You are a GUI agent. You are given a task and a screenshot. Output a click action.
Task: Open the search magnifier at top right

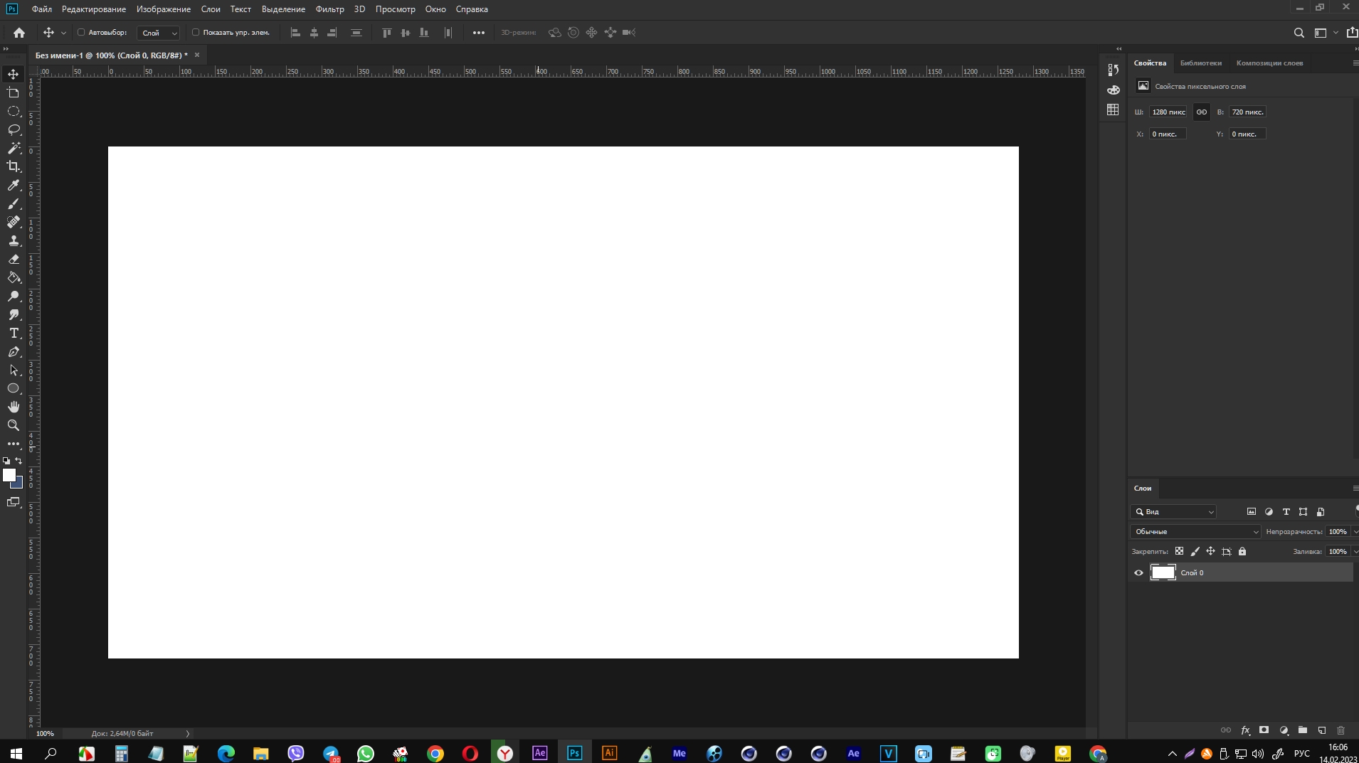pyautogui.click(x=1299, y=33)
